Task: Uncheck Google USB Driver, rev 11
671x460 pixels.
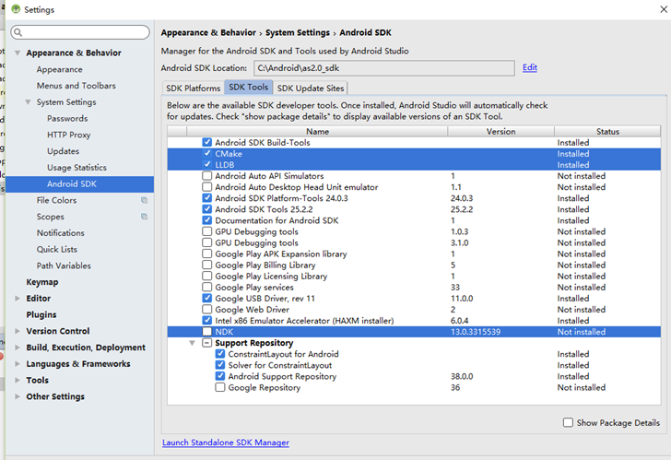Action: coord(207,298)
